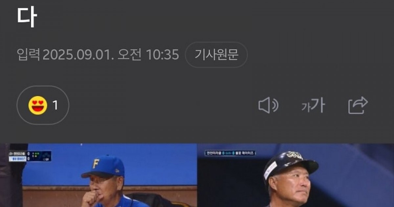
Task: Click the large 가 in the font size icon
Action: (318, 105)
